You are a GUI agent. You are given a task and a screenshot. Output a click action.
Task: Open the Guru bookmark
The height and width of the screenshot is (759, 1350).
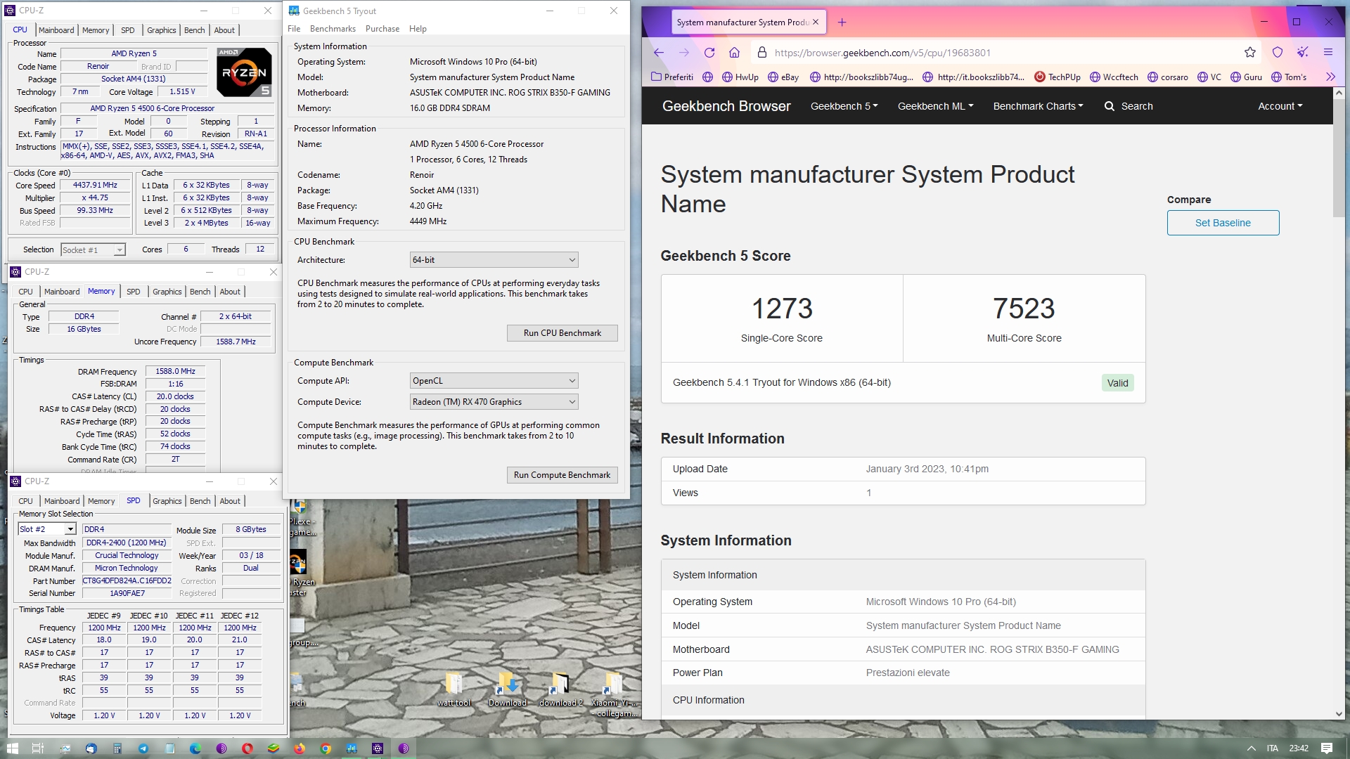point(1246,77)
